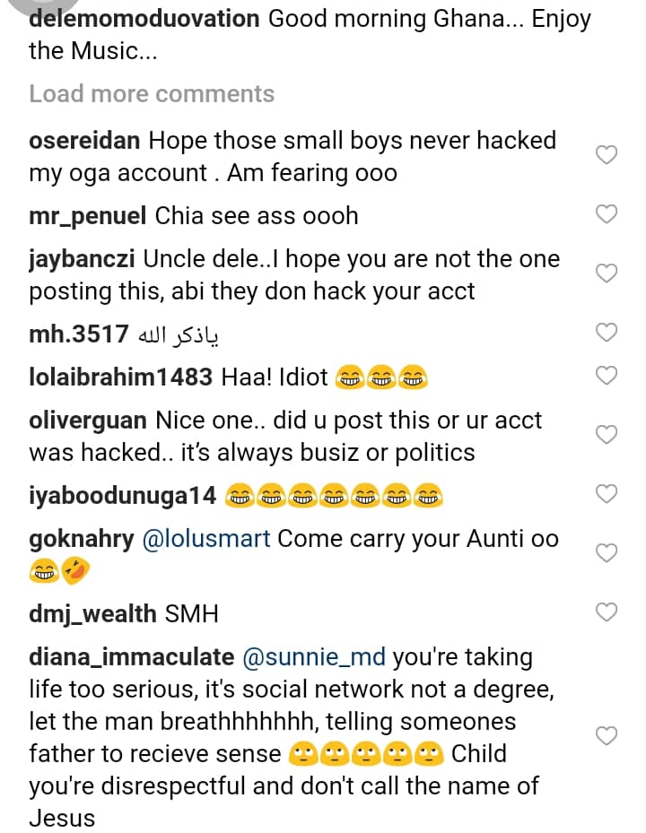646x833 pixels.
Task: Like jaybanczi's comment about hacked account
Action: pyautogui.click(x=607, y=273)
